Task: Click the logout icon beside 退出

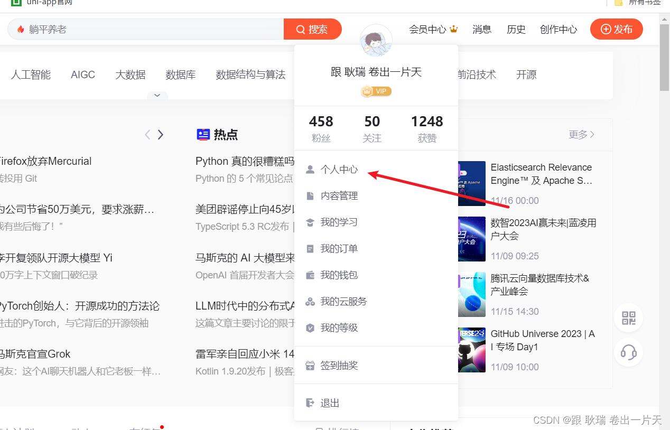Action: [310, 403]
